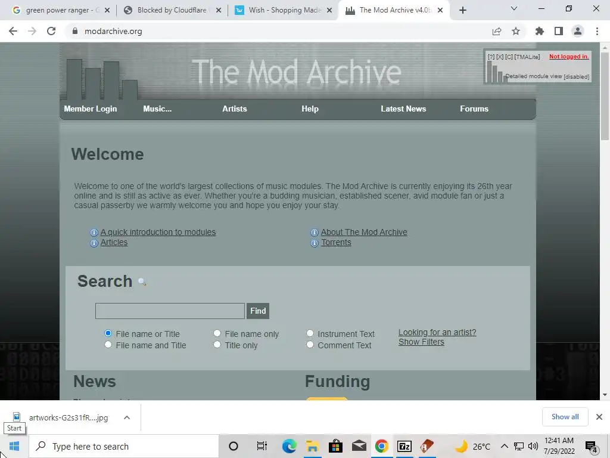610x458 pixels.
Task: Open Windows Start button
Action: tap(14, 446)
